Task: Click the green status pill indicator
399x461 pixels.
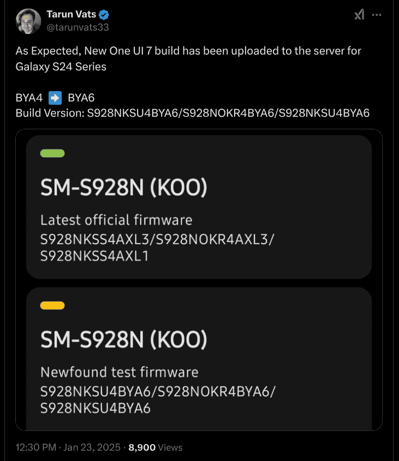Action: click(52, 153)
